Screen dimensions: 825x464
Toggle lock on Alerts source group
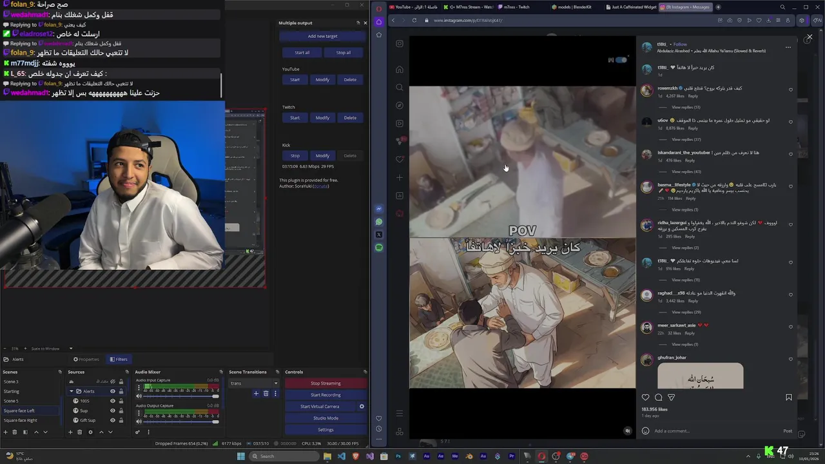tap(121, 391)
